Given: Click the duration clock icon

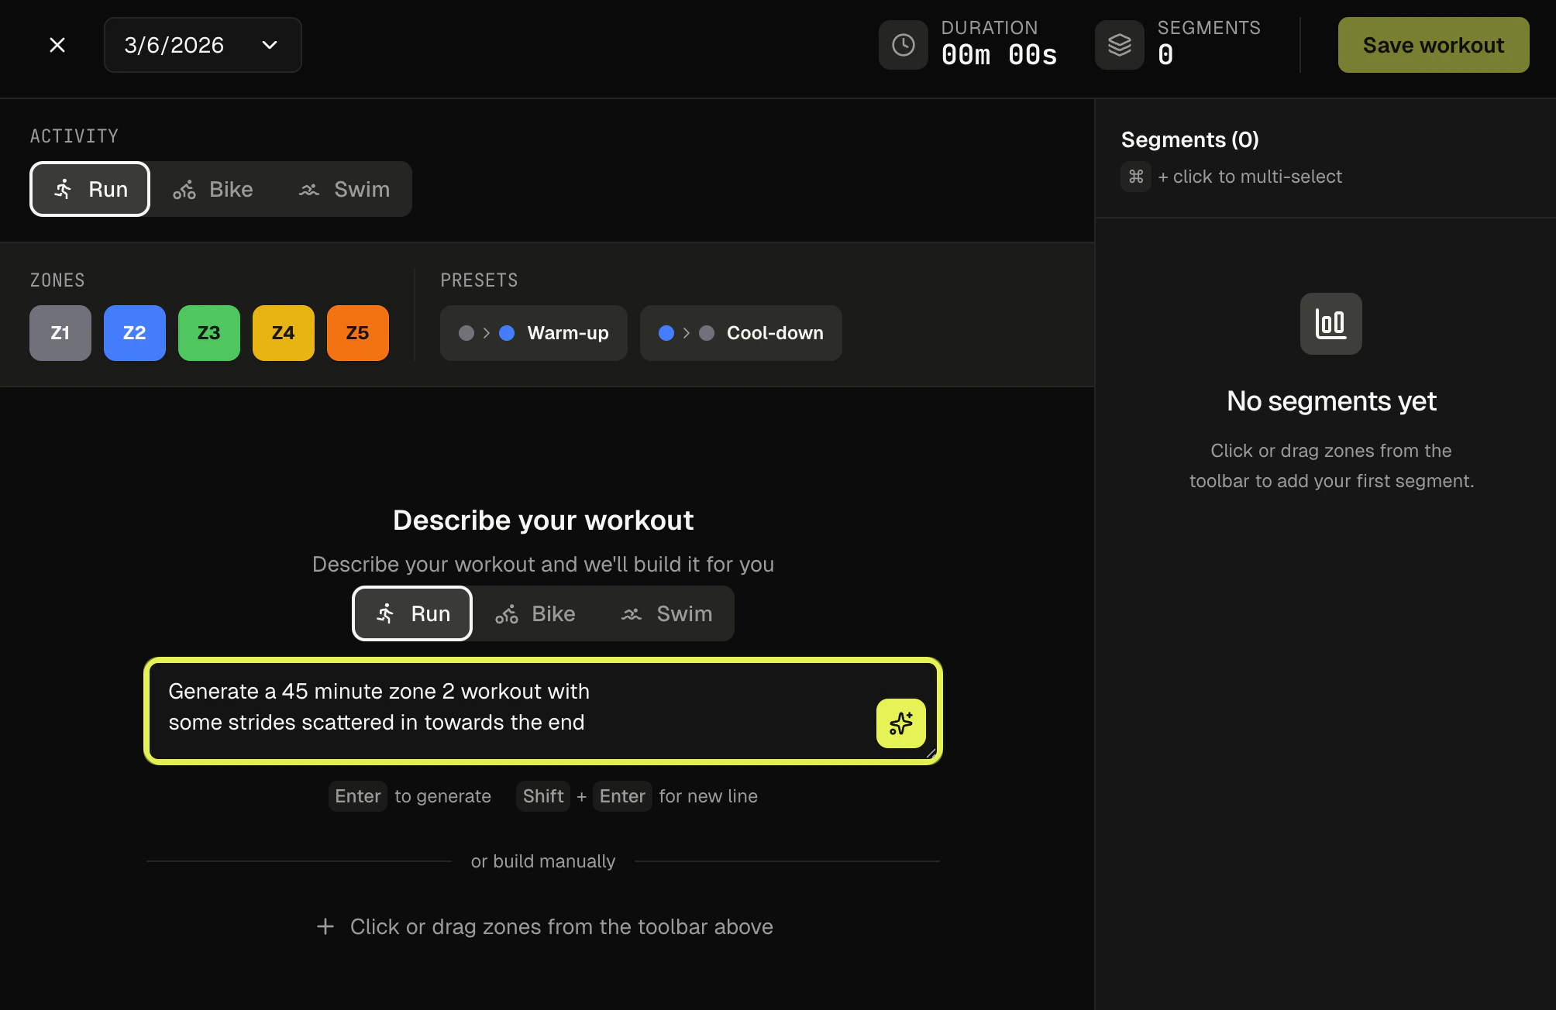Looking at the screenshot, I should click(903, 44).
